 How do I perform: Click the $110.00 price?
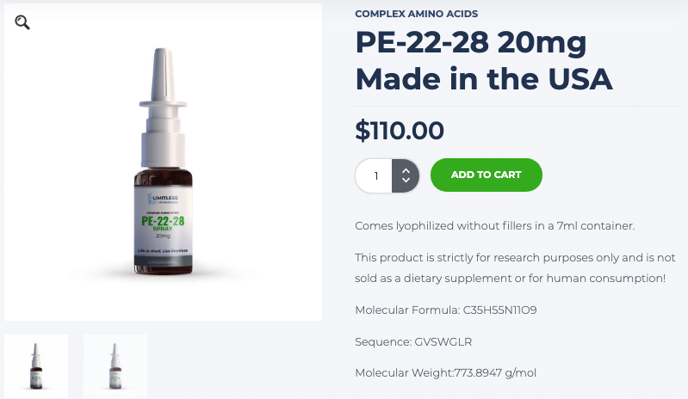pyautogui.click(x=400, y=131)
